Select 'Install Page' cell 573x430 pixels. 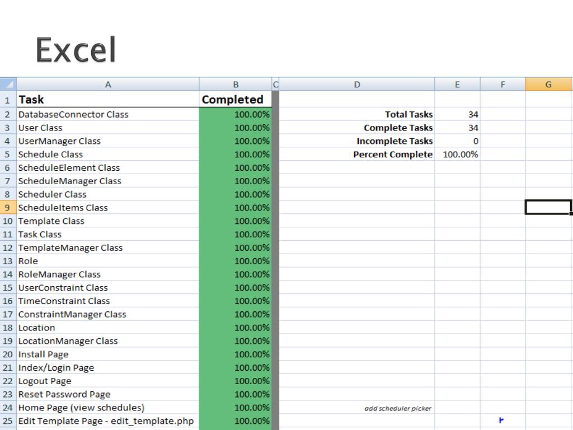[108, 354]
